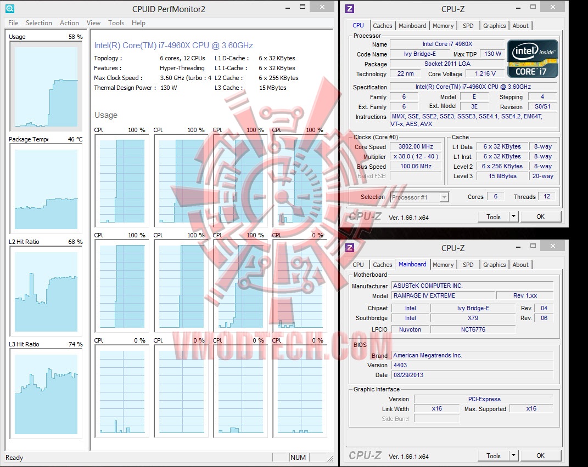This screenshot has width=588, height=467.
Task: Switch to SPD tab in top CPU-Z window
Action: [x=468, y=25]
